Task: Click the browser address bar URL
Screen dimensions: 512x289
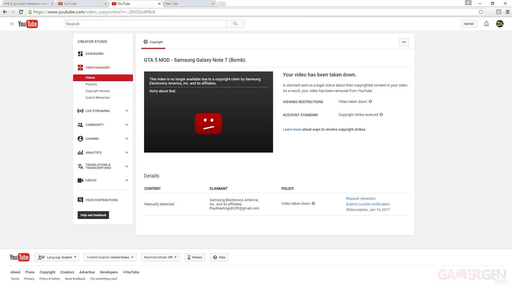Action: pyautogui.click(x=94, y=12)
